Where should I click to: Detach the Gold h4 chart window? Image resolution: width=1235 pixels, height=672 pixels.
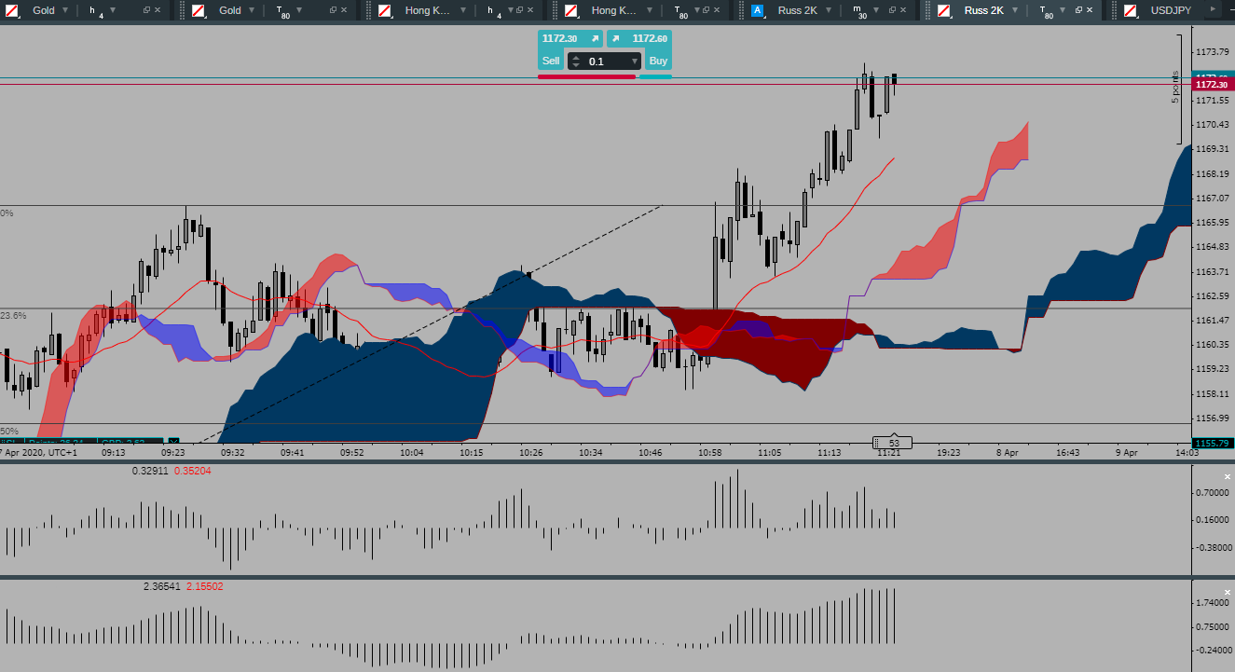pos(146,10)
